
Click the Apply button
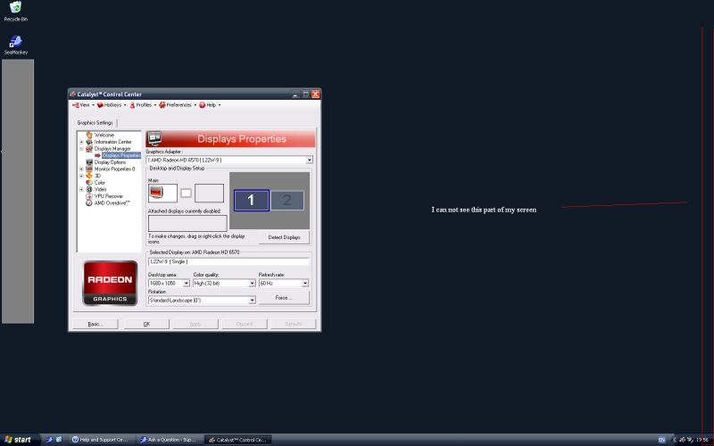click(195, 324)
